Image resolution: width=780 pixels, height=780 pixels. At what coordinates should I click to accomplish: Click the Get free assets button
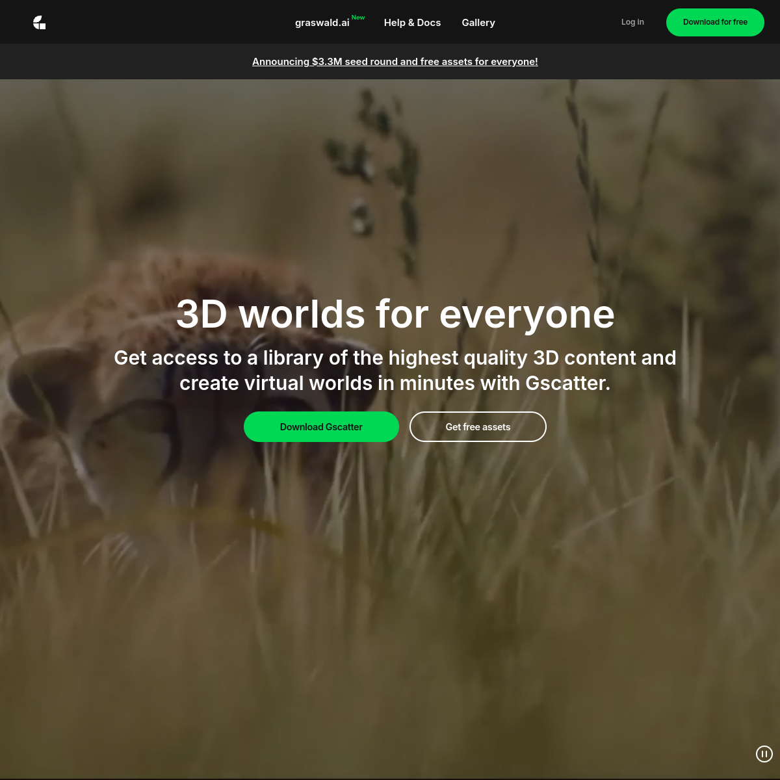pyautogui.click(x=478, y=427)
